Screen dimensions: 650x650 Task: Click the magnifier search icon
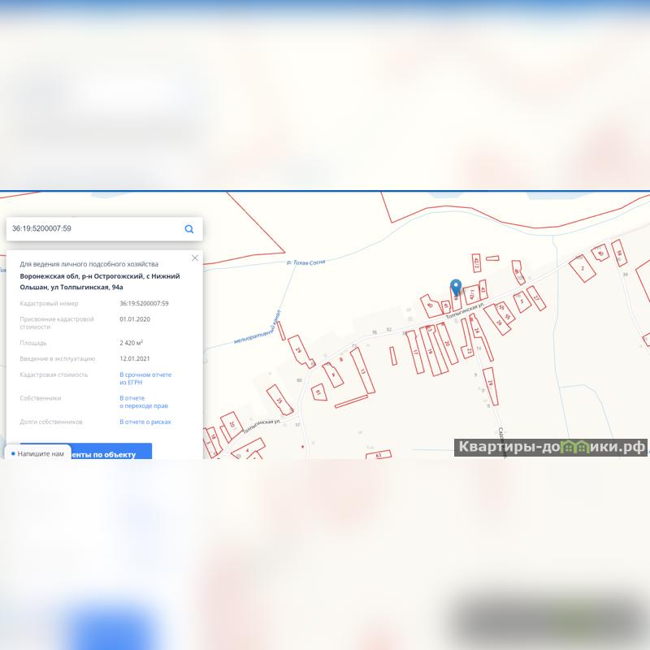coord(189,229)
